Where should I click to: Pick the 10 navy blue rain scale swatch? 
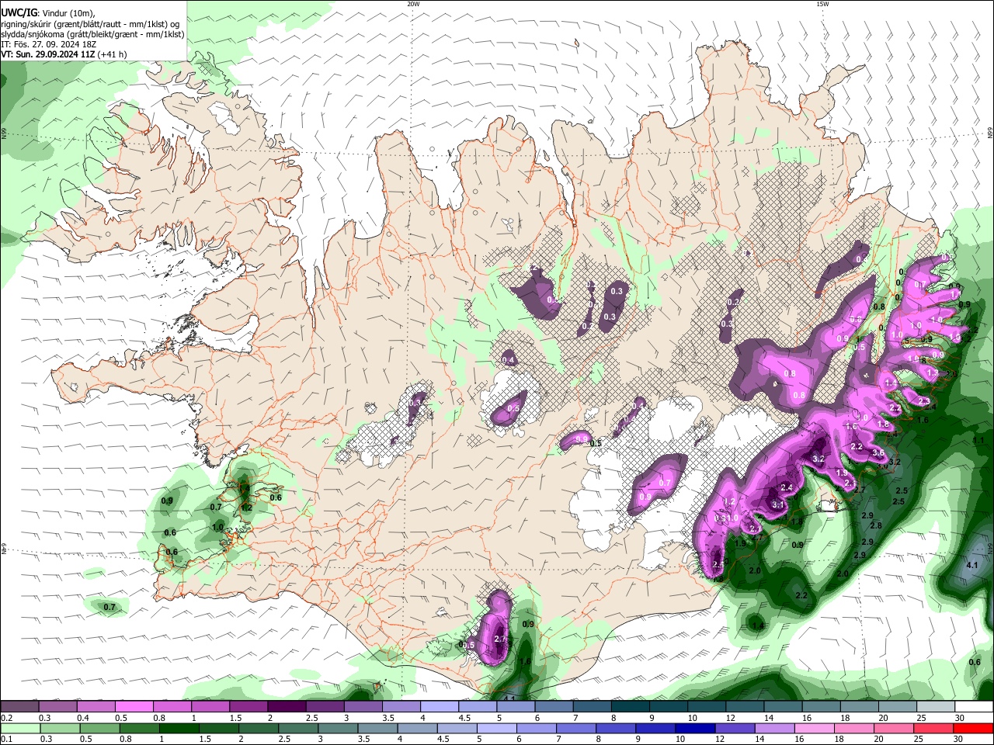696,728
